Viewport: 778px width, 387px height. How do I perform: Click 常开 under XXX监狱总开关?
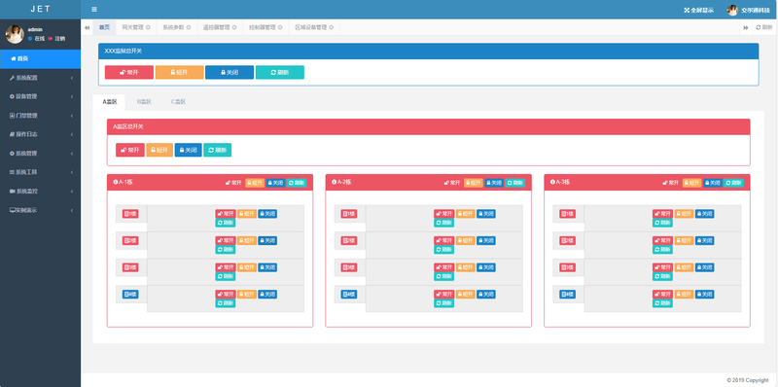(x=129, y=72)
